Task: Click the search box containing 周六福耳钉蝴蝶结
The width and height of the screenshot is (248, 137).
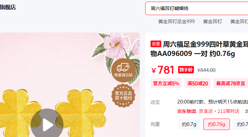Action: tap(197, 8)
